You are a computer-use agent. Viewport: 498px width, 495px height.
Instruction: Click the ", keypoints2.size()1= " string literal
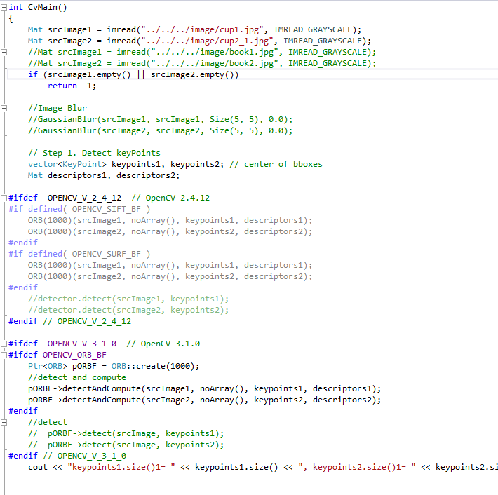point(357,467)
